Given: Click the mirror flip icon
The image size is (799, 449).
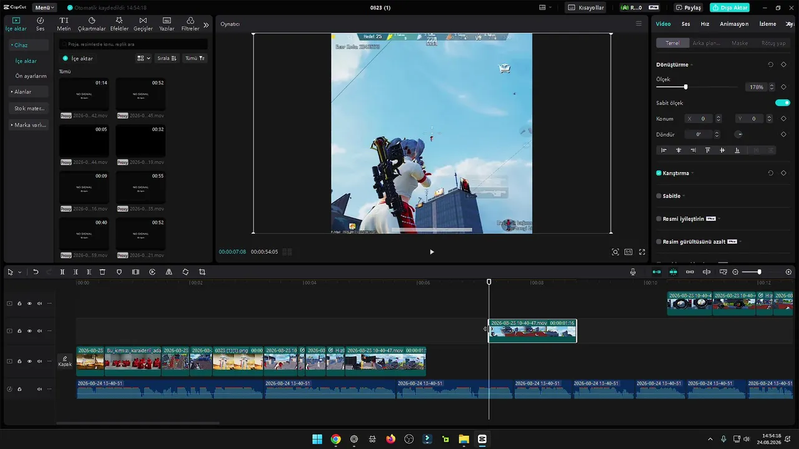Looking at the screenshot, I should 169,272.
